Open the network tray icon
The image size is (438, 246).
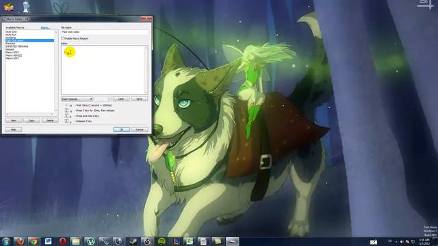coord(413,242)
